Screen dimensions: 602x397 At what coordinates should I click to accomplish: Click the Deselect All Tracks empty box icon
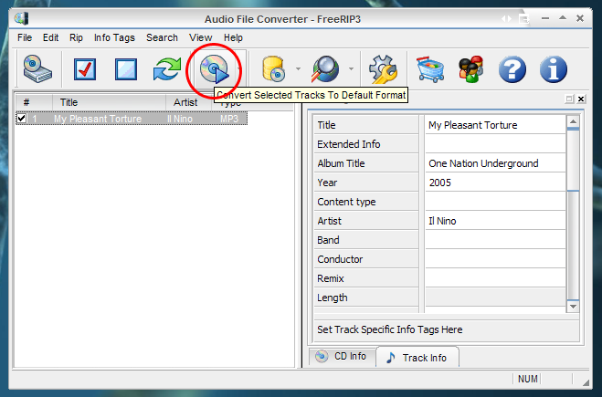pyautogui.click(x=126, y=69)
